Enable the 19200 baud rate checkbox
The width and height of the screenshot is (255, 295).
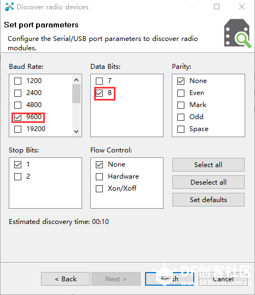tap(18, 129)
